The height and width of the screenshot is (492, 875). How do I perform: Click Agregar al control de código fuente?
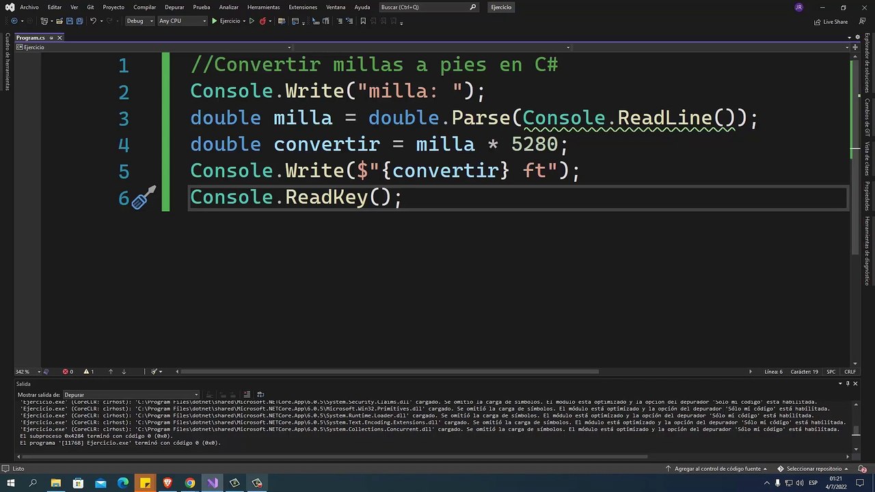(715, 469)
